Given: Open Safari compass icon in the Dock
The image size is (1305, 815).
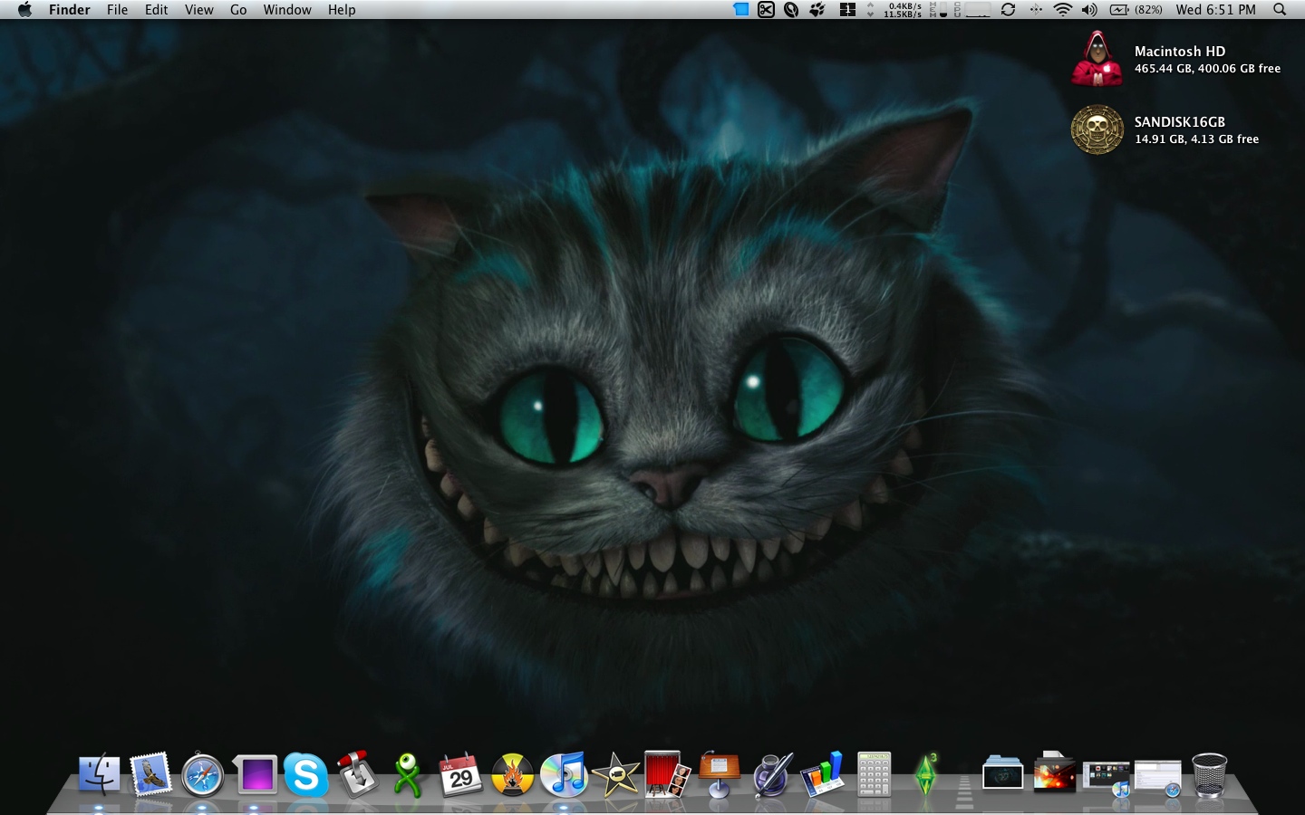Looking at the screenshot, I should [x=202, y=776].
